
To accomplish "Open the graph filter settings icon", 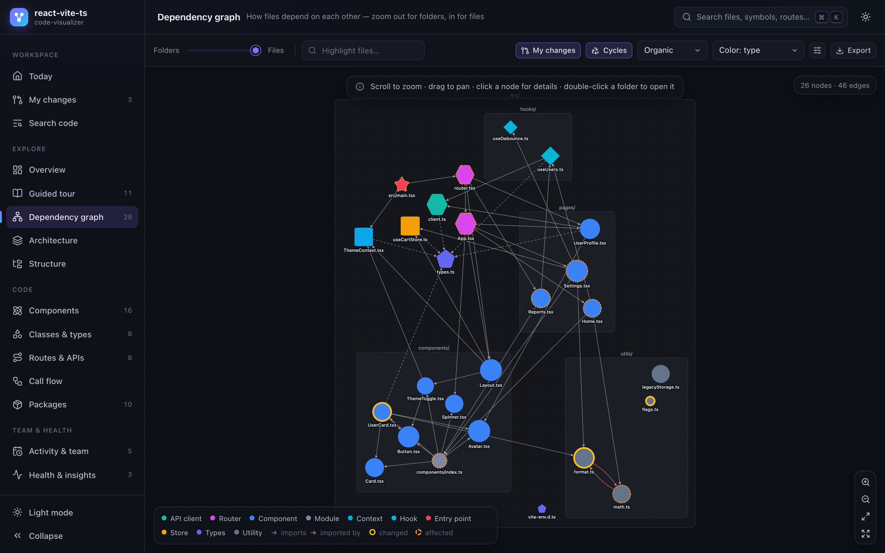I will 817,50.
